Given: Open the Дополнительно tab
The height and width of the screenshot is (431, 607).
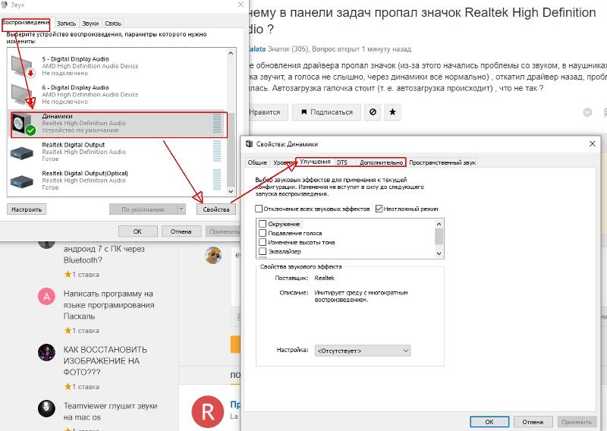Looking at the screenshot, I should 382,162.
